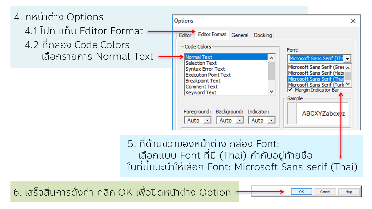
Task: Select Comment Text list item
Action: click(226, 87)
